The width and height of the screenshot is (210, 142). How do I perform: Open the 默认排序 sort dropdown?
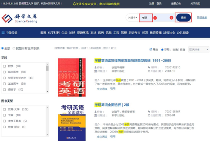click(x=199, y=49)
